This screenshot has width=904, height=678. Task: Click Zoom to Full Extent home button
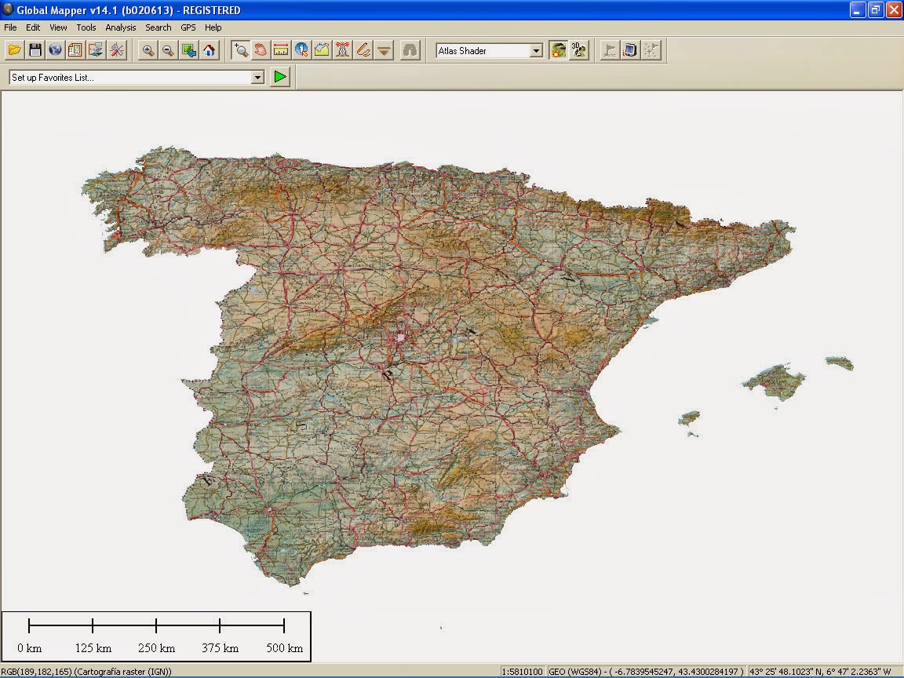(x=209, y=49)
